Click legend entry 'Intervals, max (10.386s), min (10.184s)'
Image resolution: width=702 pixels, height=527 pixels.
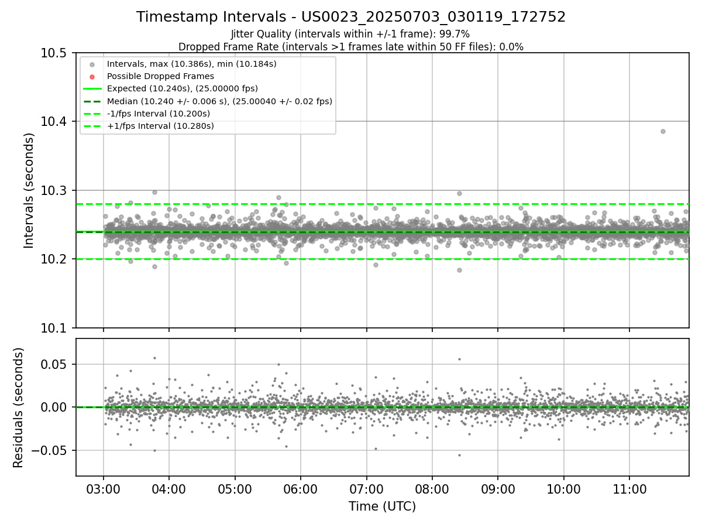(192, 63)
